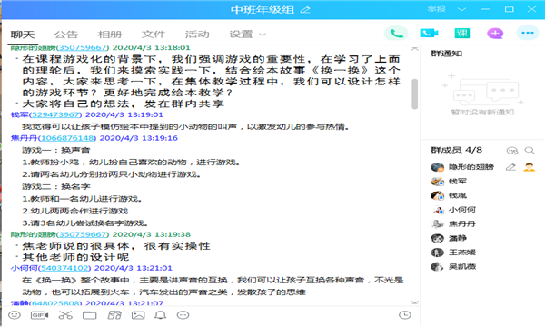The height and width of the screenshot is (327, 545).
Task: Edit 隐形的翅膀 member card pencil icon
Action: (510, 167)
